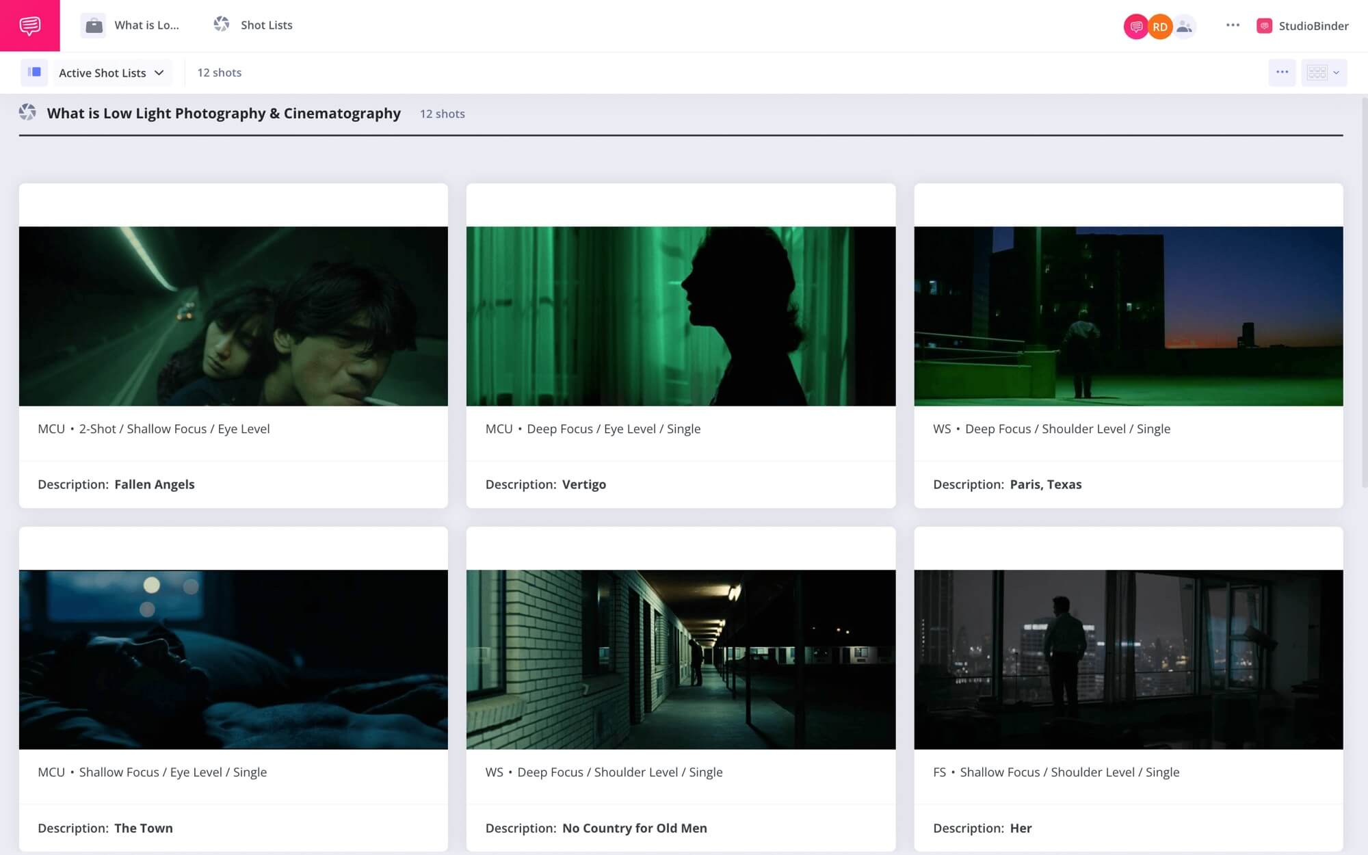Open the grid layout view dropdown
Screen dimensions: 1368x855
[1324, 73]
